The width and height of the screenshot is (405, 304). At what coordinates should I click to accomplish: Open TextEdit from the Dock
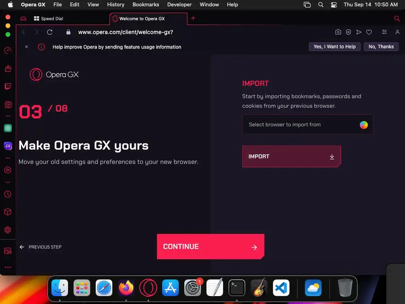(x=215, y=288)
